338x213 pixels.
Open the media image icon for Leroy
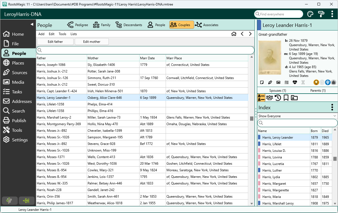click(278, 82)
